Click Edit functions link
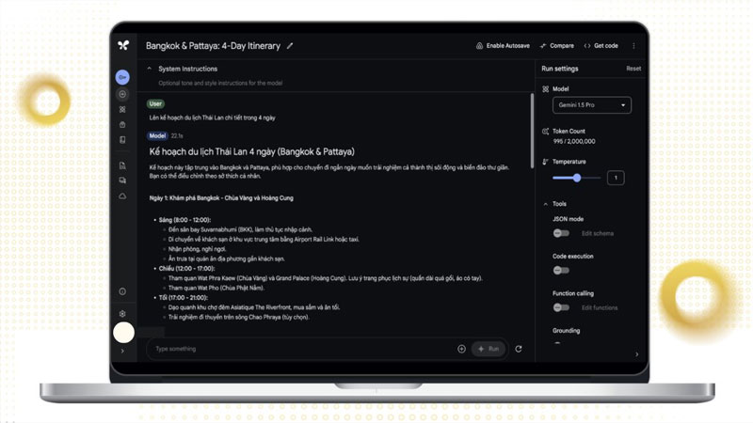Viewport: 753px width, 423px height. (600, 308)
